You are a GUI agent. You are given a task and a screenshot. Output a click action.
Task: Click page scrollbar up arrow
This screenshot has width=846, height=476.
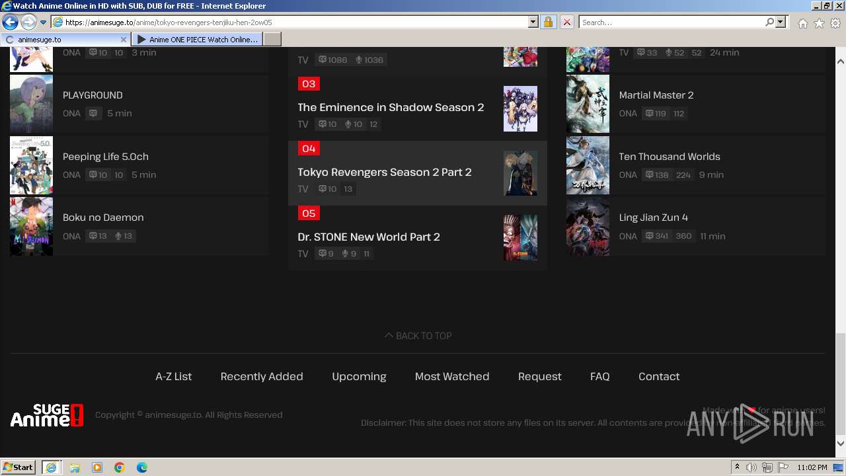point(841,61)
